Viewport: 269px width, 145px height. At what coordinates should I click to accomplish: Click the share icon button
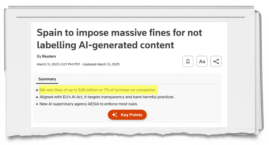pos(216,61)
